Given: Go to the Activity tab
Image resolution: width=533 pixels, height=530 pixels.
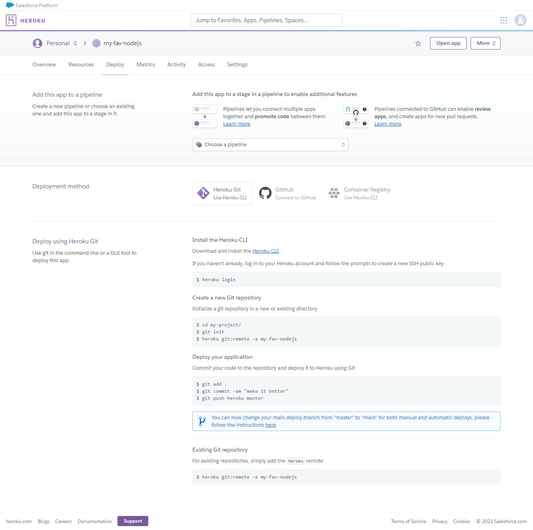Looking at the screenshot, I should (x=176, y=64).
